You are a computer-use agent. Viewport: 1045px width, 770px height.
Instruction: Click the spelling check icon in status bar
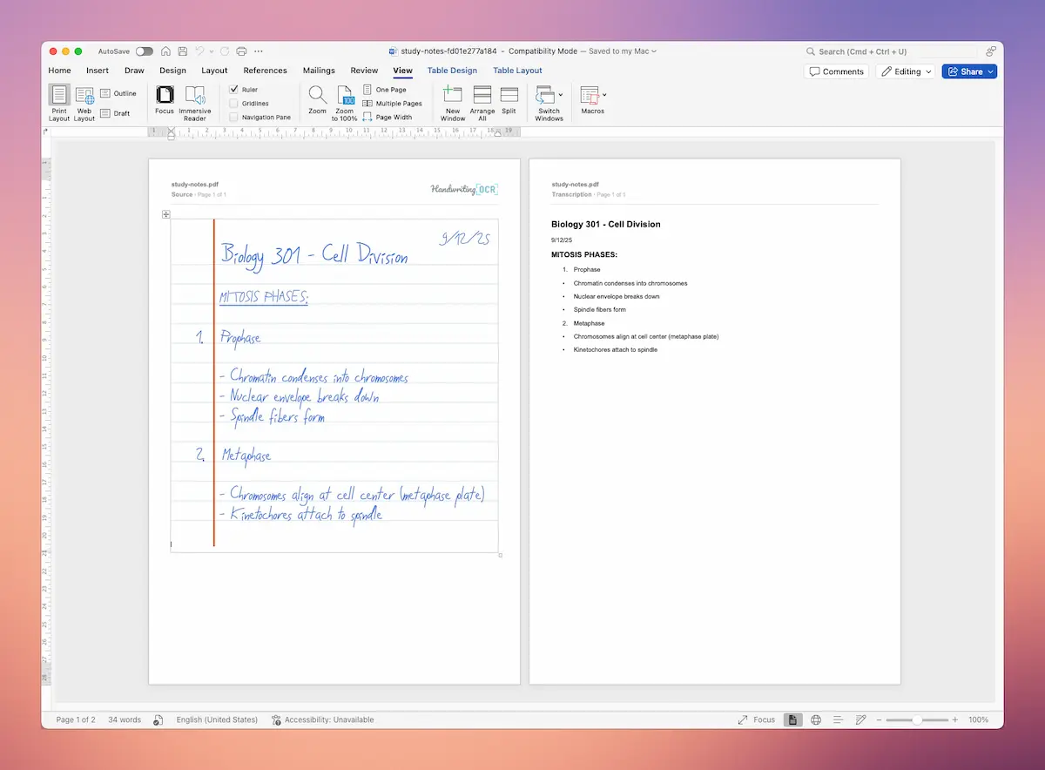tap(158, 719)
